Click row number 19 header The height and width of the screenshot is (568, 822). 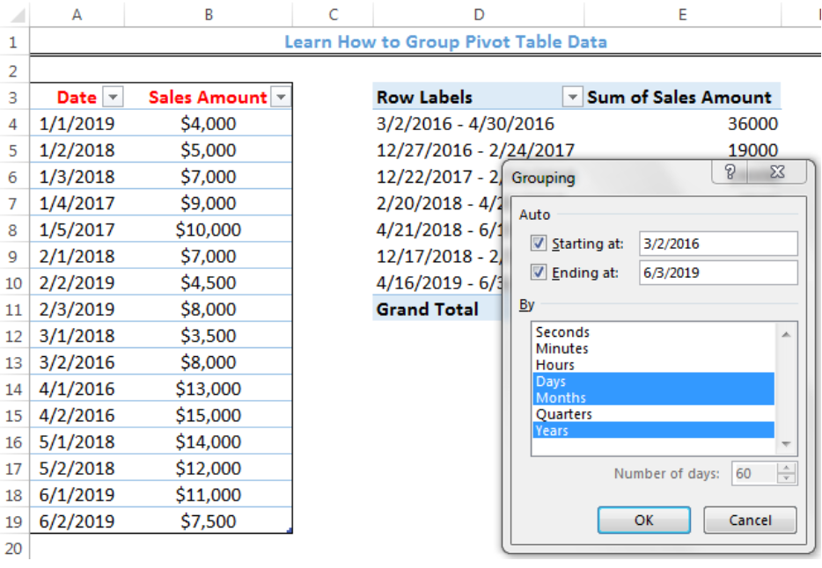13,521
